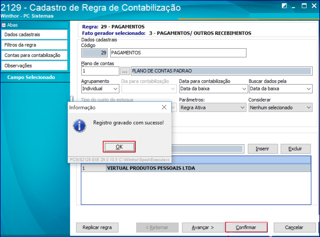Click the PAGAMENTOS description field

point(178,53)
